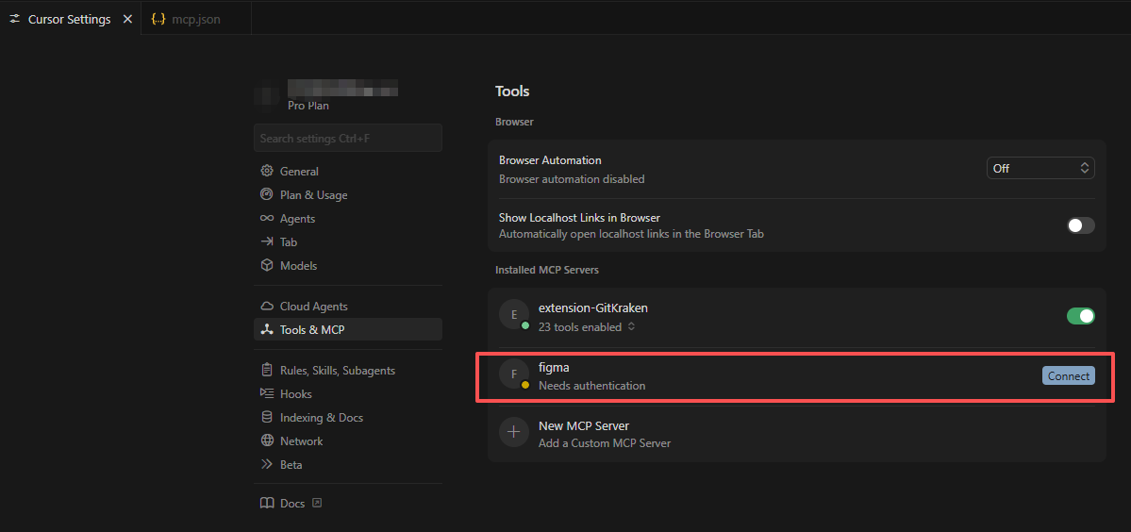Open Hooks sidebar icon

click(267, 393)
